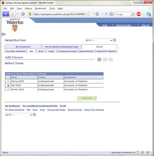The height and width of the screenshot is (156, 154).
Task: Switch to the My Academics tab
Action: 23,47
